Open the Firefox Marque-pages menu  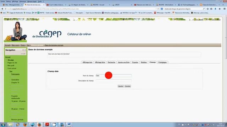click(x=32, y=1)
